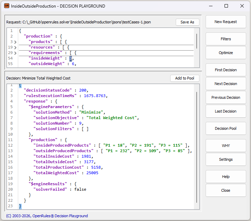The height and width of the screenshot is (221, 251).
Task: Click the WHY button
Action: (x=226, y=146)
